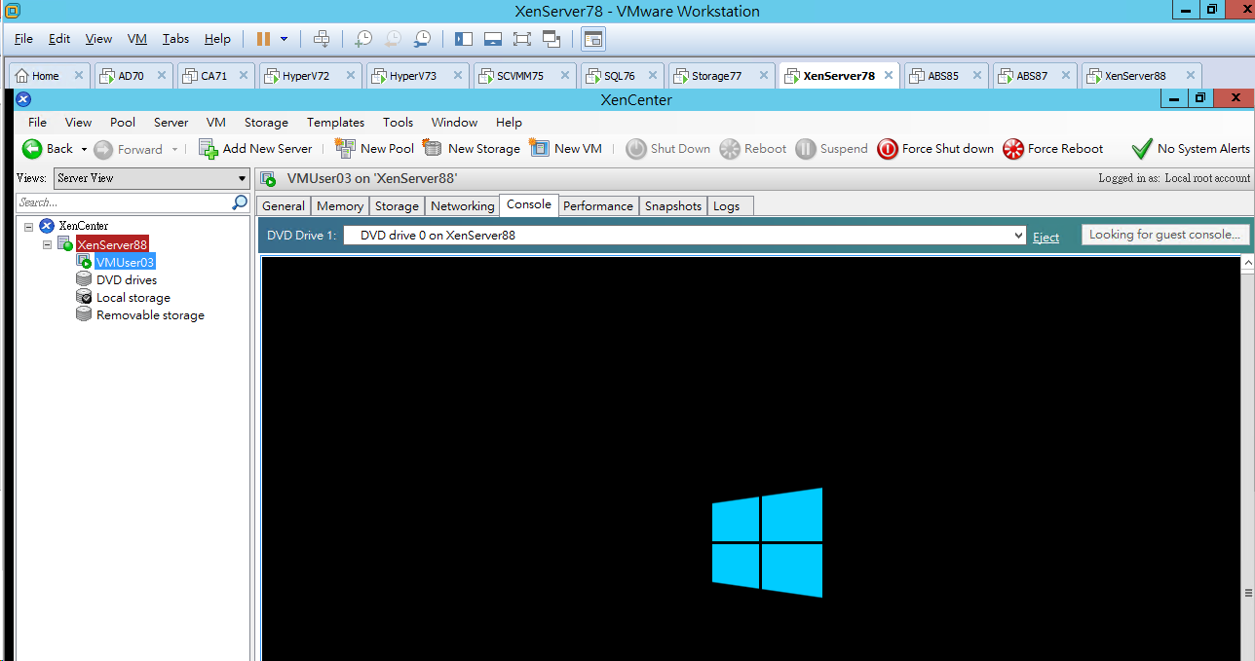Select DVD drives in the tree

pos(127,280)
